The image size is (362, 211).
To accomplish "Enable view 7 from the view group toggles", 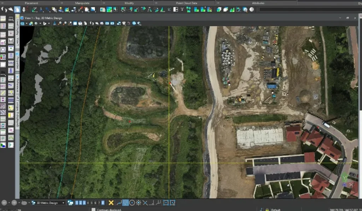I will (x=99, y=203).
